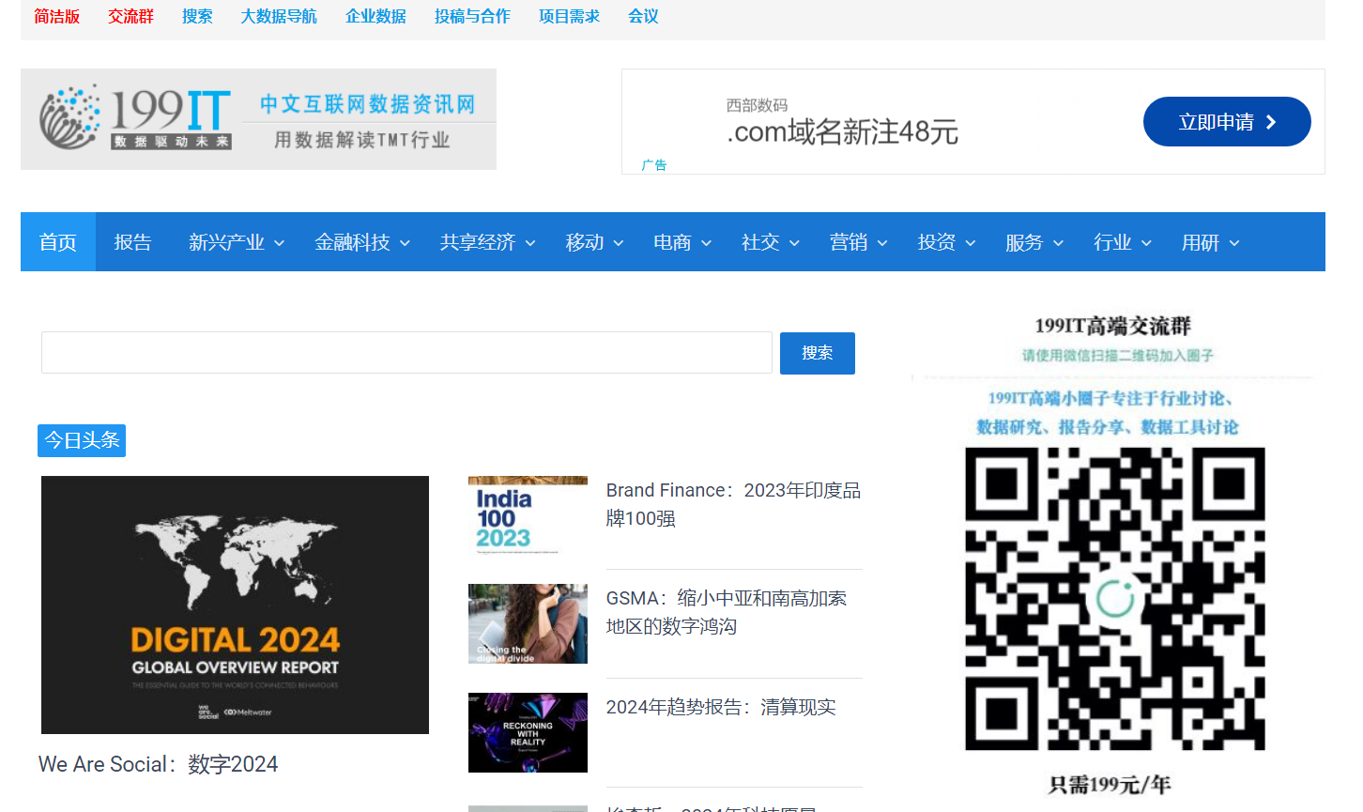Click the 199IT高端交流群 heading
1363x812 pixels.
point(1113,326)
